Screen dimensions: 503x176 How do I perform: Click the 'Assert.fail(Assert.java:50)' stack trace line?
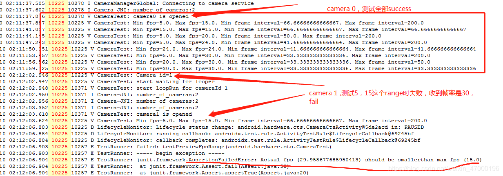coord(145,166)
